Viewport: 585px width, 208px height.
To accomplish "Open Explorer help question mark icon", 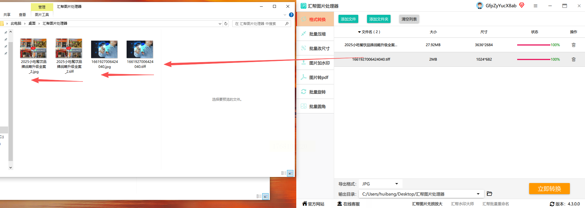I will tap(291, 15).
